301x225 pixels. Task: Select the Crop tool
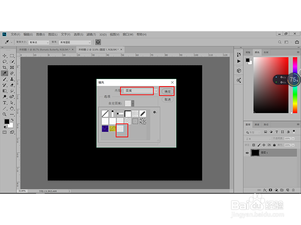[x=5, y=67]
